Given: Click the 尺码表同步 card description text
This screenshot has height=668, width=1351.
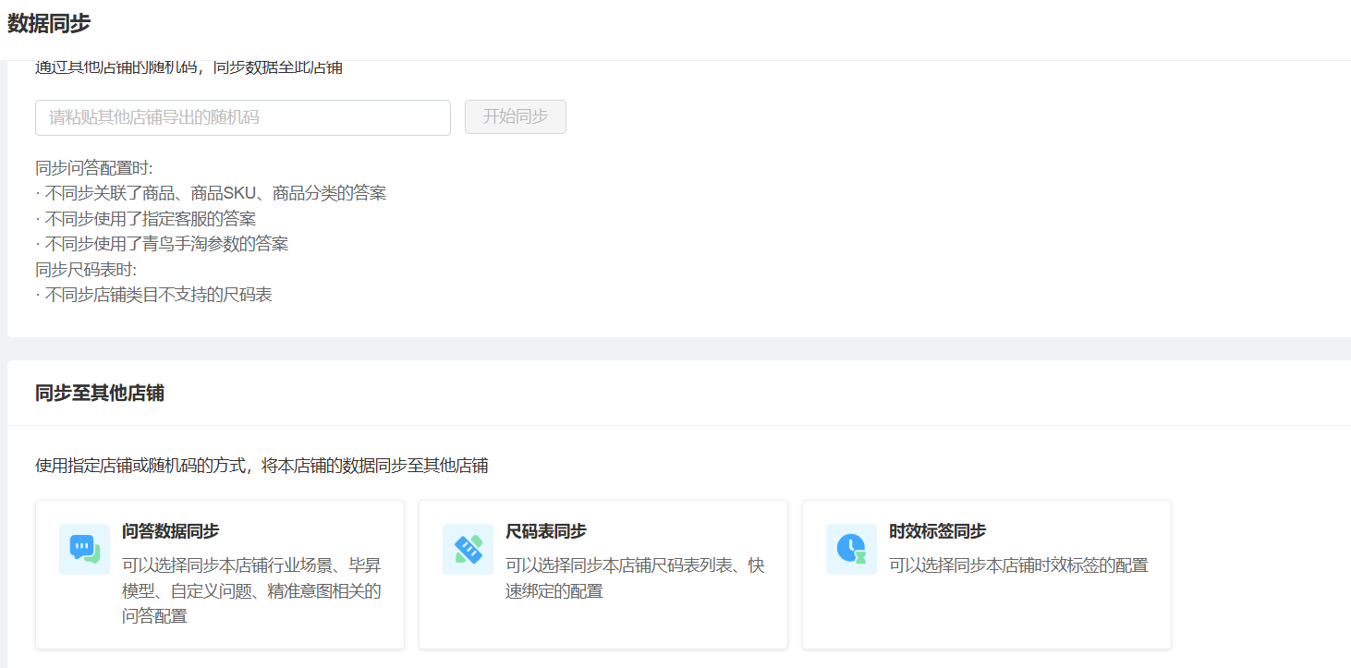Looking at the screenshot, I should click(635, 577).
